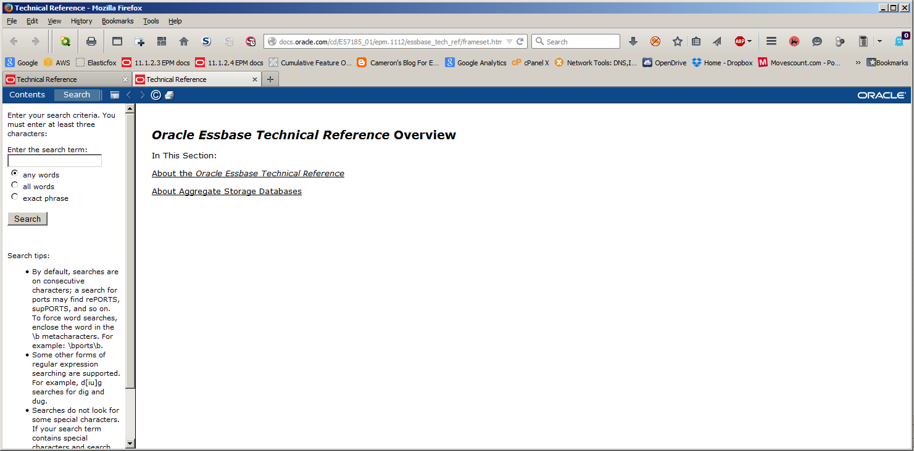
Task: Click the orange blocked-image extension icon
Action: (x=655, y=41)
